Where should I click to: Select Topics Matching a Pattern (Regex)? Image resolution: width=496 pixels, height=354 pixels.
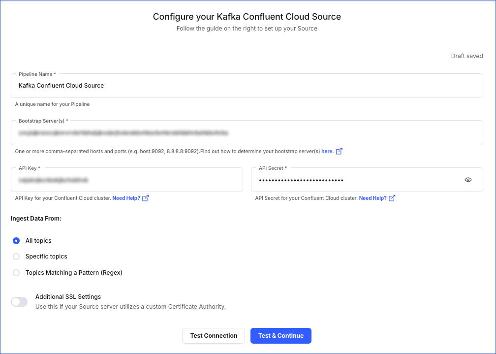[16, 273]
